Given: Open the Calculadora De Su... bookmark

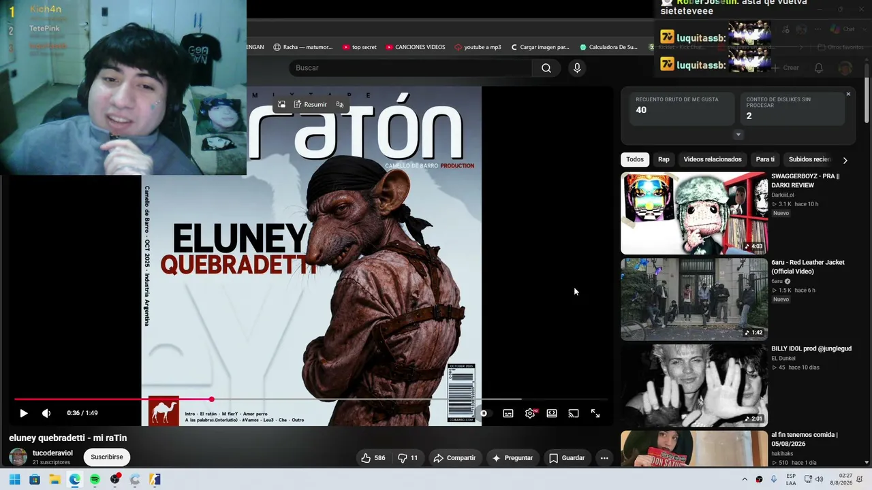Looking at the screenshot, I should point(608,47).
